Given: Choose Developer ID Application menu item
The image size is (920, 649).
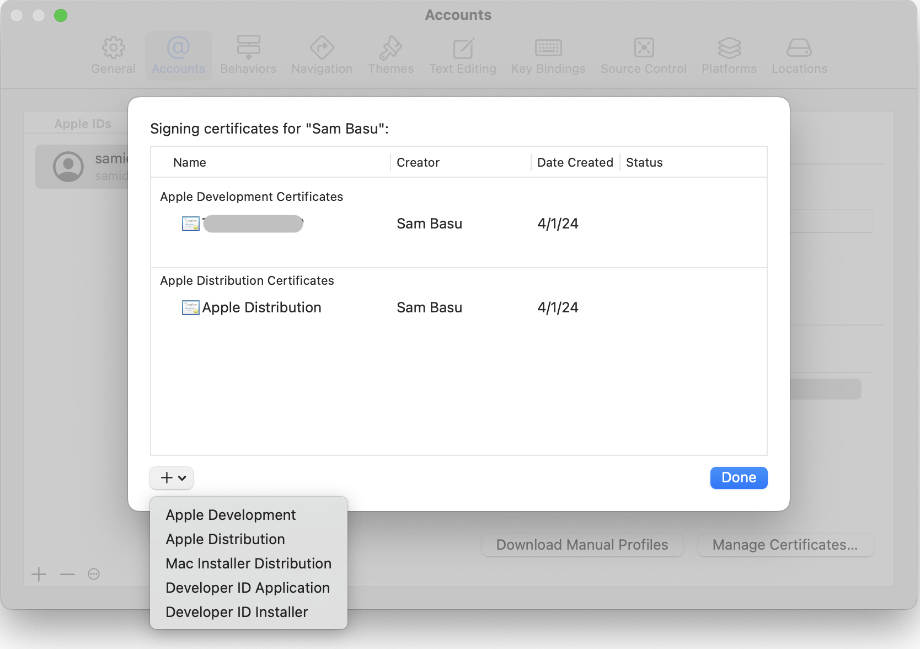Looking at the screenshot, I should point(248,588).
